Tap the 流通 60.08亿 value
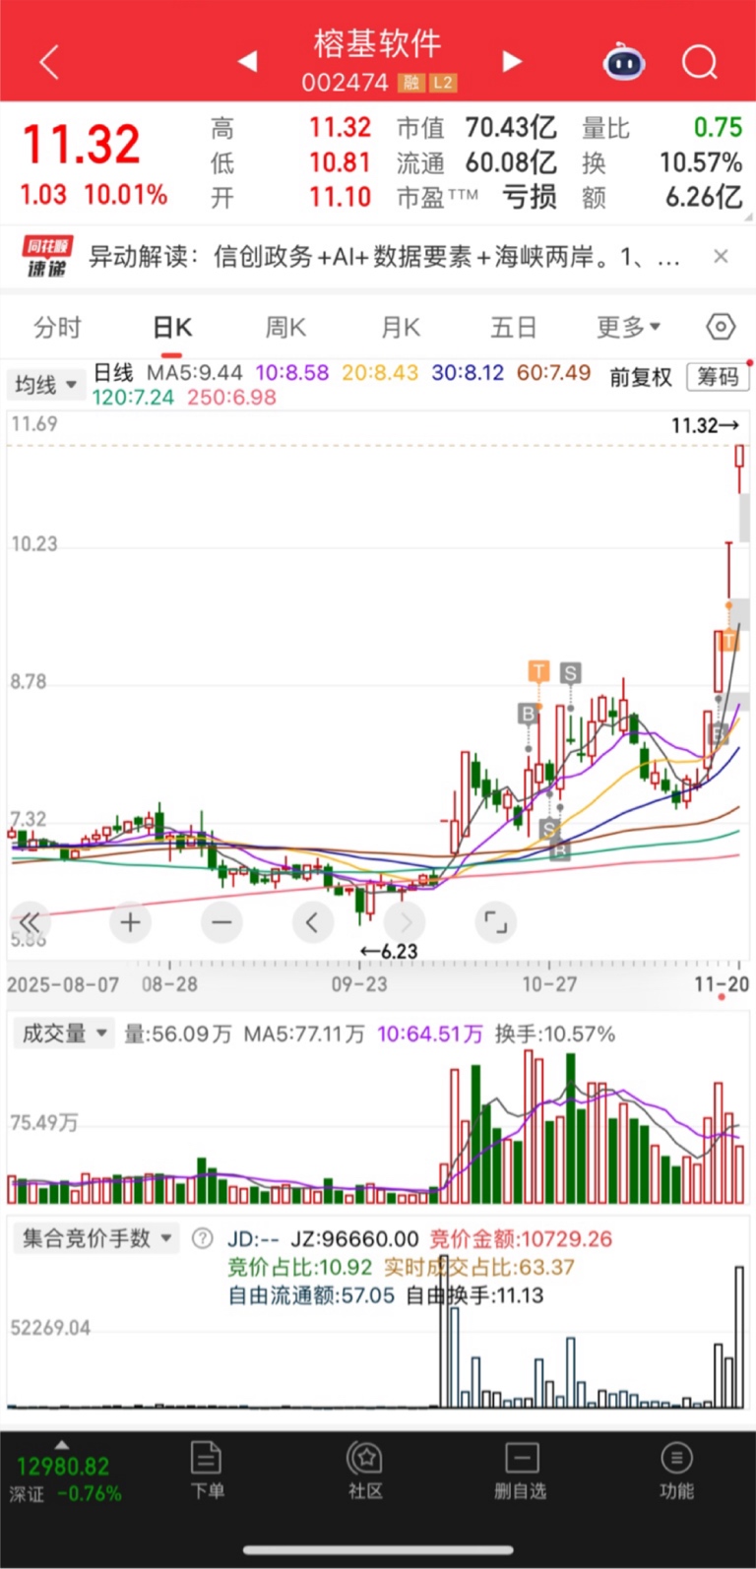Image resolution: width=756 pixels, height=1569 pixels. click(x=511, y=162)
